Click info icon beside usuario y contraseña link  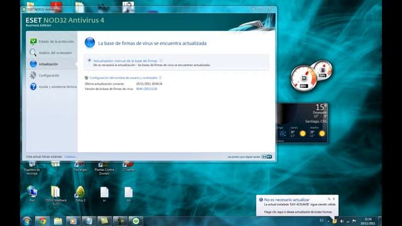click(160, 78)
